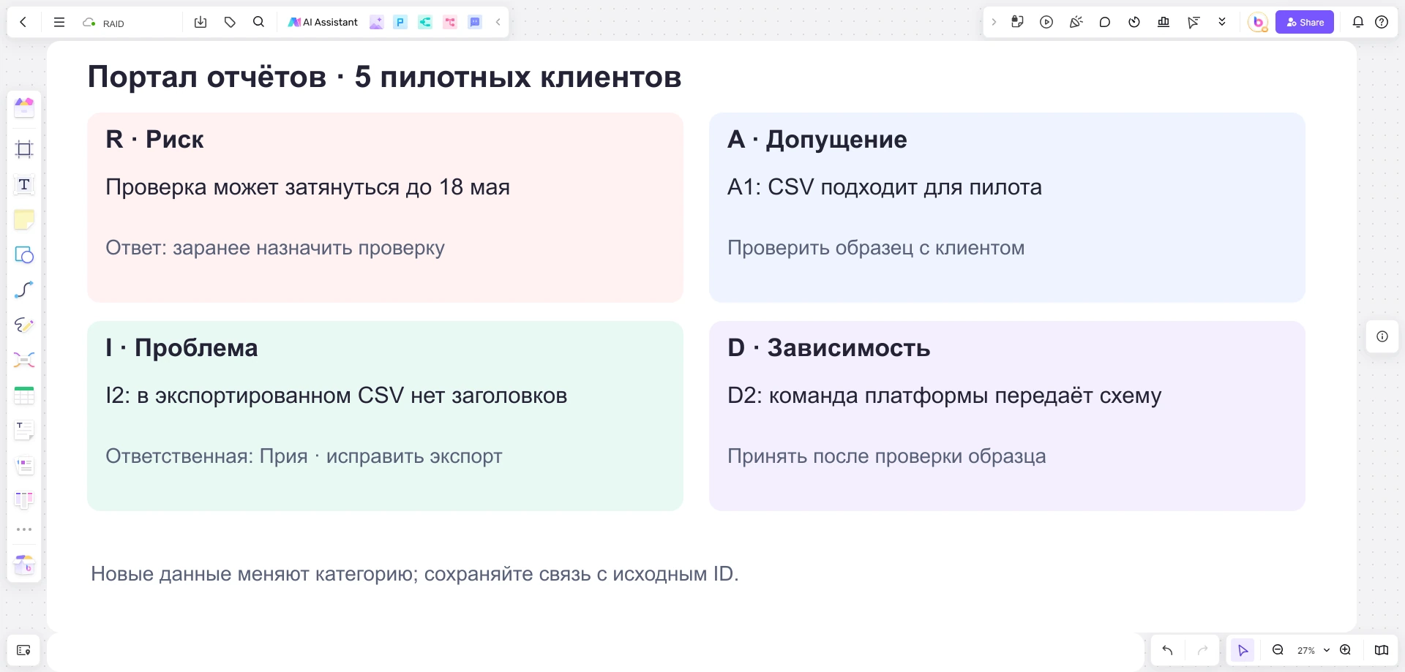This screenshot has height=672, width=1405.
Task: Open more tools ellipsis in sidebar
Action: coord(24,529)
